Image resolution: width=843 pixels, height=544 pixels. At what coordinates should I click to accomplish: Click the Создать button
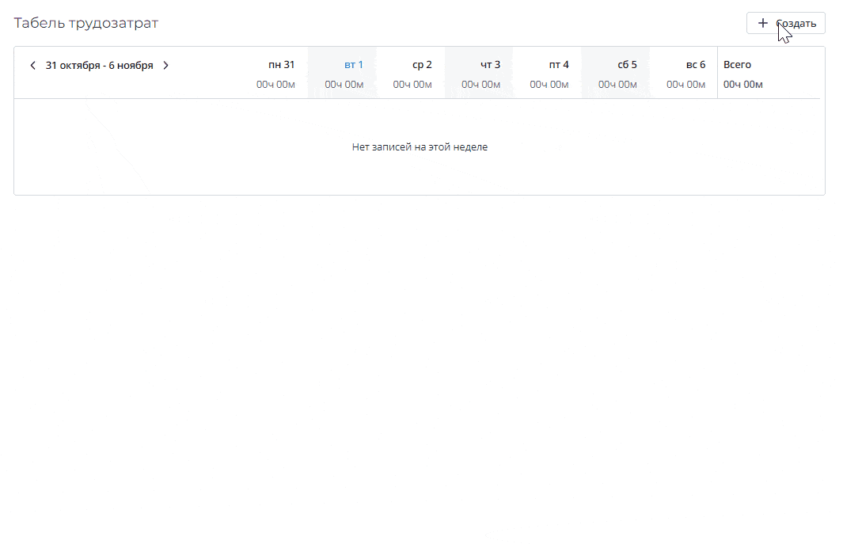click(785, 23)
